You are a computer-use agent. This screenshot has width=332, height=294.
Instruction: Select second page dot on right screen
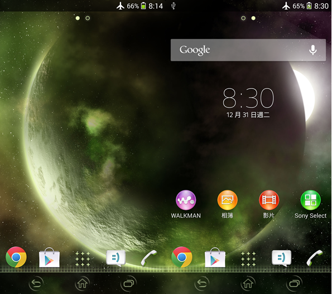(x=253, y=18)
